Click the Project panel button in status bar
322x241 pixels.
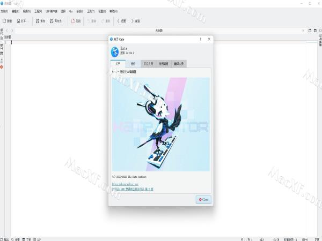point(26,239)
